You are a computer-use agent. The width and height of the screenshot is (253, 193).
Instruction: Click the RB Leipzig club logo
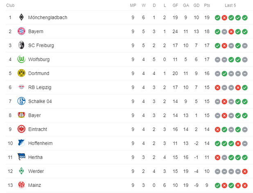tap(21, 87)
